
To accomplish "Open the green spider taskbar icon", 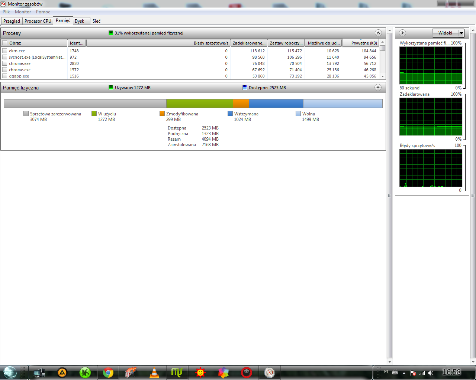I will [x=85, y=373].
